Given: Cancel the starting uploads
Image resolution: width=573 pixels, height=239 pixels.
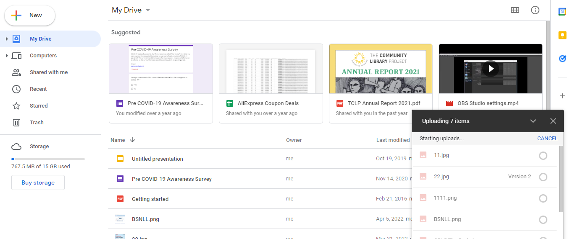Looking at the screenshot, I should [x=547, y=139].
